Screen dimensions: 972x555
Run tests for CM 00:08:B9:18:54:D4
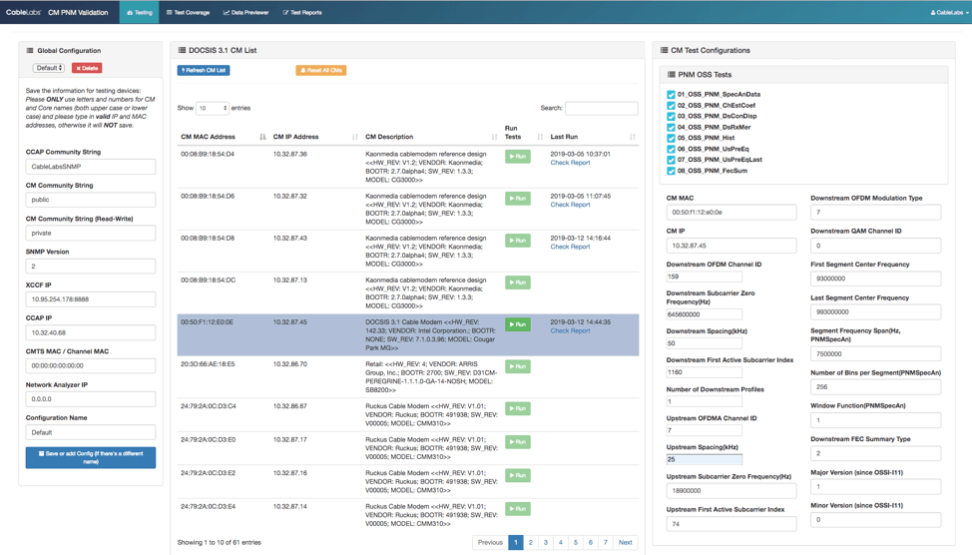click(518, 157)
